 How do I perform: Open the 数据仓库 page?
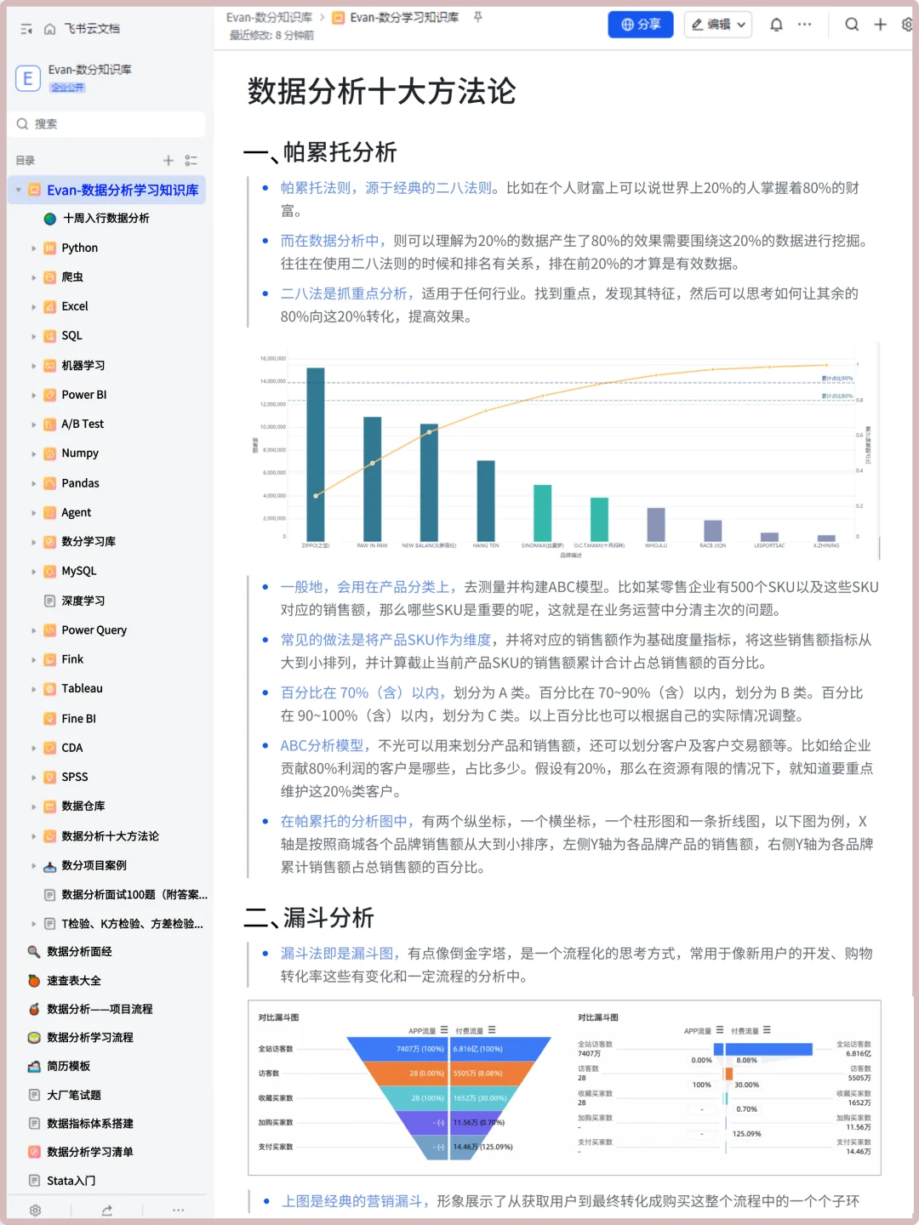pos(83,806)
